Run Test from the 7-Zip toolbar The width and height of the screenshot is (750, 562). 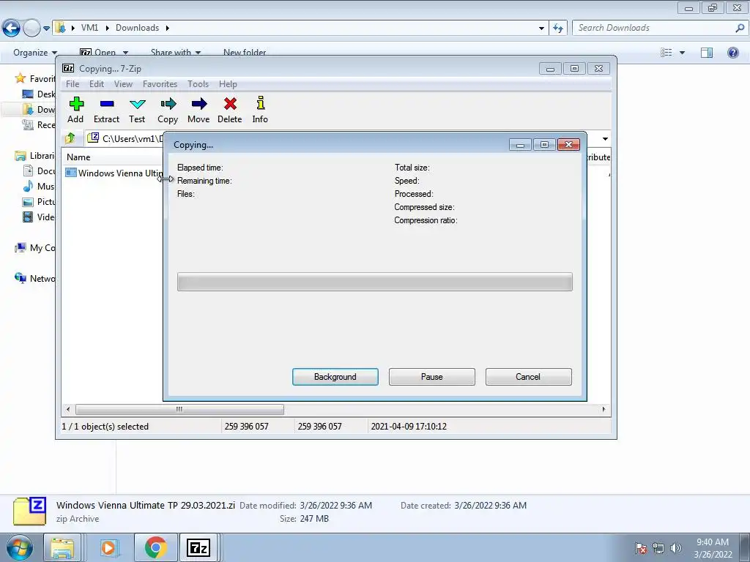tap(137, 110)
